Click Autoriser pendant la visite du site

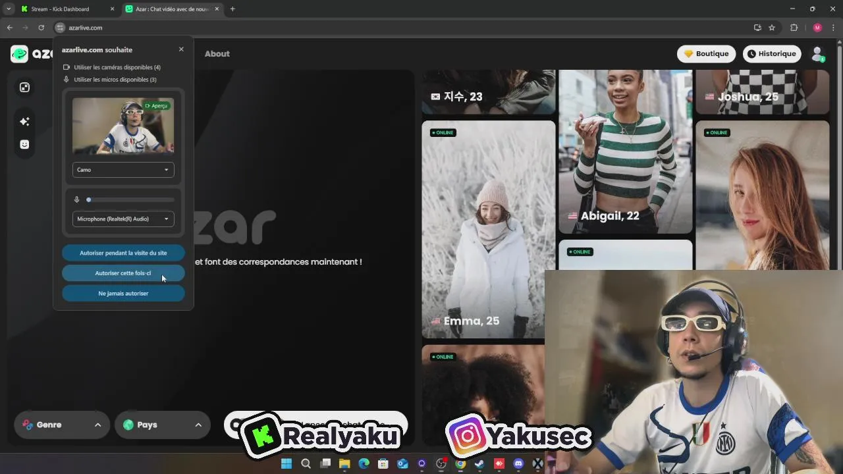(123, 253)
